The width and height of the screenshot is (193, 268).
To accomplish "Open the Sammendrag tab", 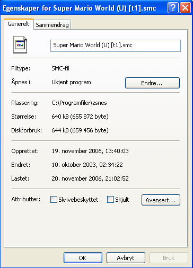I will (52, 25).
